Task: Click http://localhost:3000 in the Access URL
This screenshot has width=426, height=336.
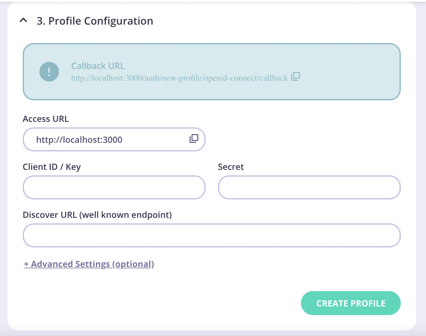Action: point(79,139)
